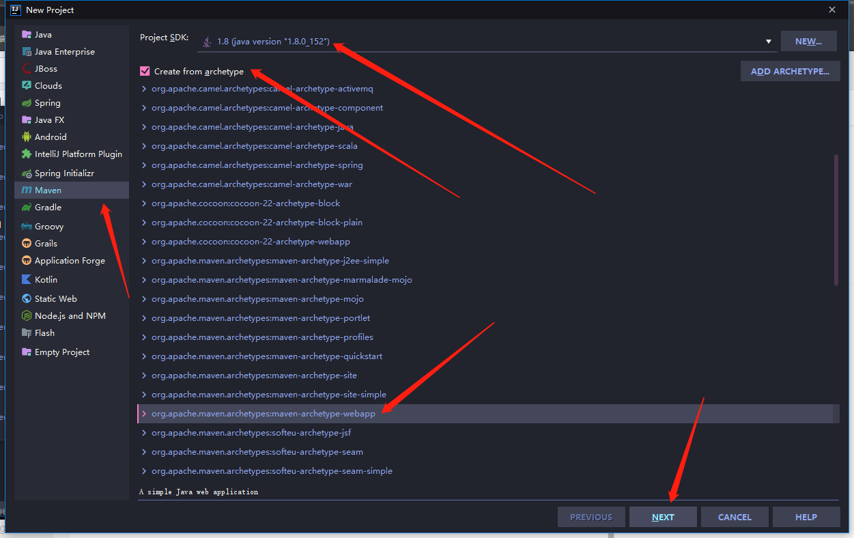Click the Java Enterprise icon
The height and width of the screenshot is (538, 854).
27,52
